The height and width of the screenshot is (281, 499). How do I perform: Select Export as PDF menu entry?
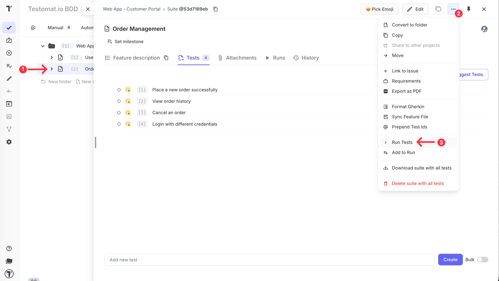click(x=418, y=91)
